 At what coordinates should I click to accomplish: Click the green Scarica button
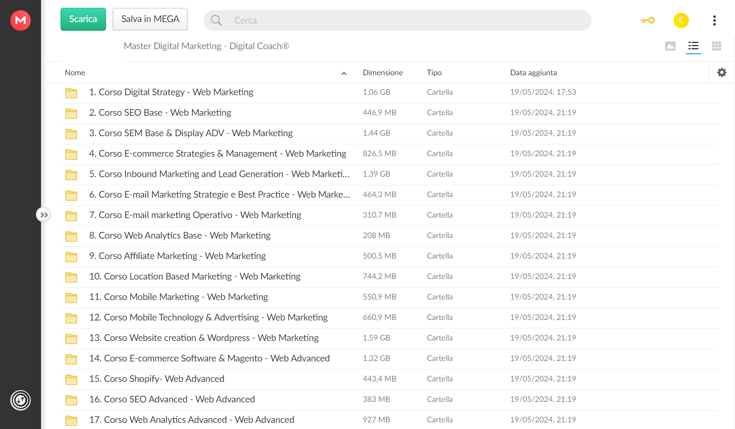pos(83,19)
